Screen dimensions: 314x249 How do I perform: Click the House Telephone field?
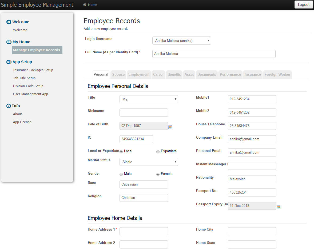[x=252, y=126]
